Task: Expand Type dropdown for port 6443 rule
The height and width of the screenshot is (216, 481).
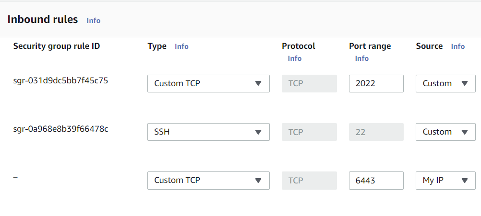Action: point(208,181)
